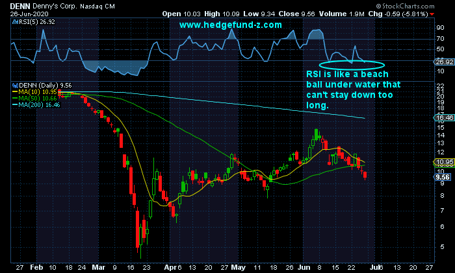This screenshot has width=455, height=273.
Task: Click the 22 price level on right axis
Action: [440, 86]
